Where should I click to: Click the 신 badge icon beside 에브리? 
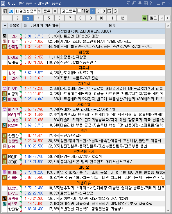point(5,204)
